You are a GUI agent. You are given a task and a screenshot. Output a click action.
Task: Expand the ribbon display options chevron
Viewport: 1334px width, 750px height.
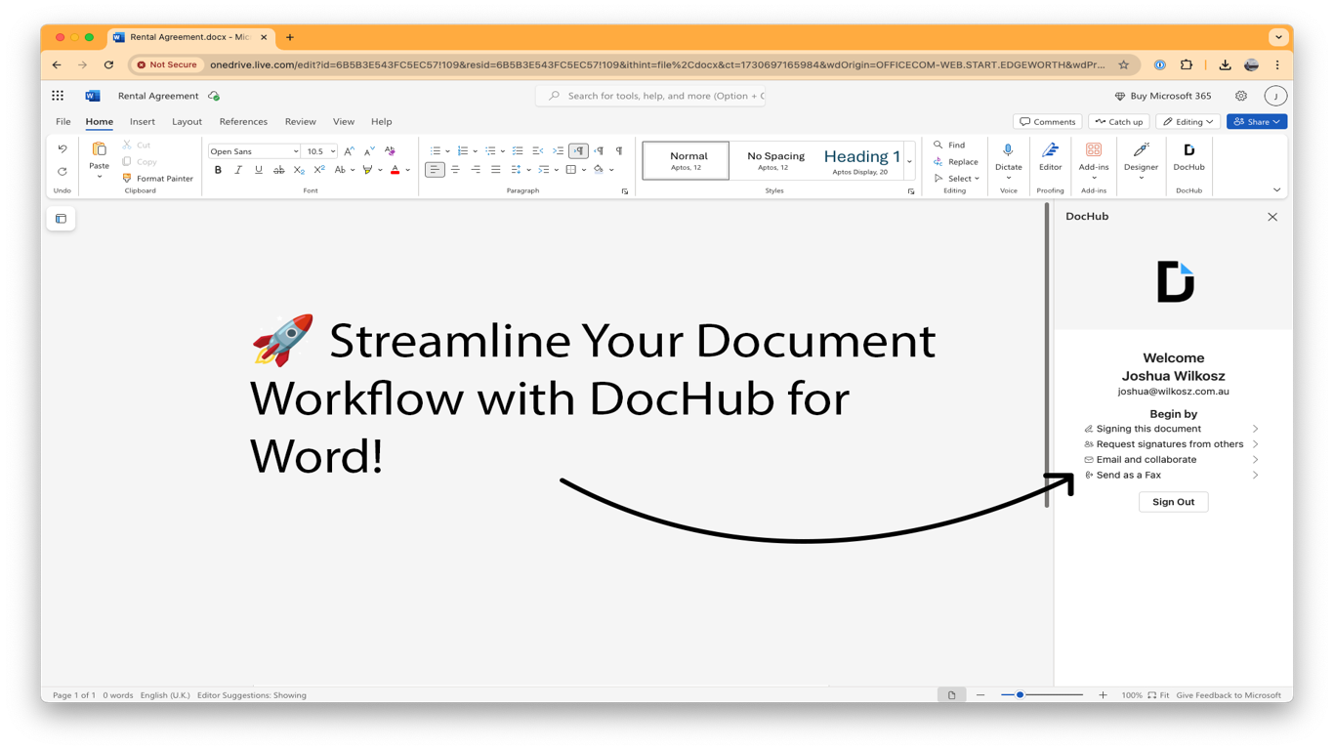(x=1276, y=190)
